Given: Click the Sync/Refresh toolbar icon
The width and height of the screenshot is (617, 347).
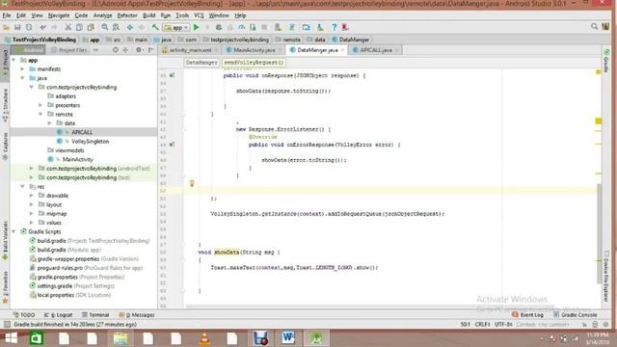Looking at the screenshot, I should [29, 27].
